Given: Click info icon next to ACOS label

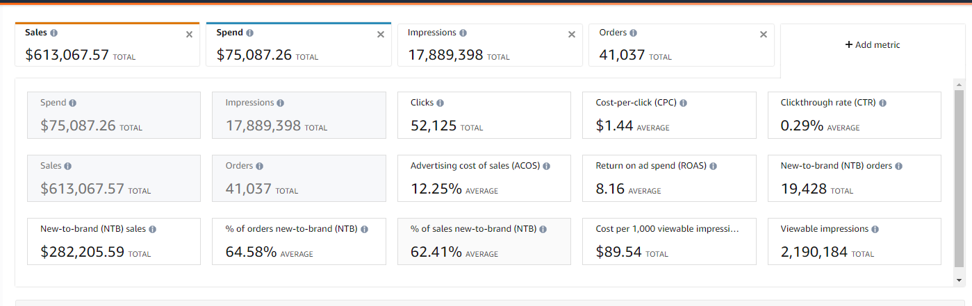Looking at the screenshot, I should (x=546, y=167).
